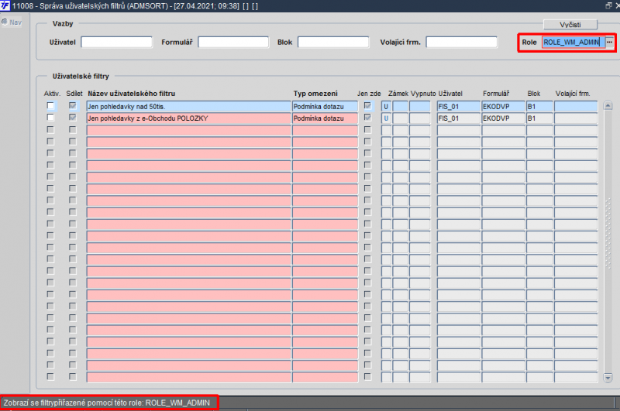620x411 pixels.
Task: Focus the Uživatel input field
Action: click(x=117, y=43)
